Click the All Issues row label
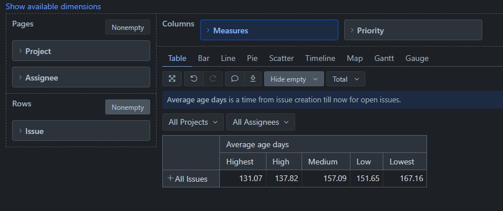503x211 pixels. point(191,179)
